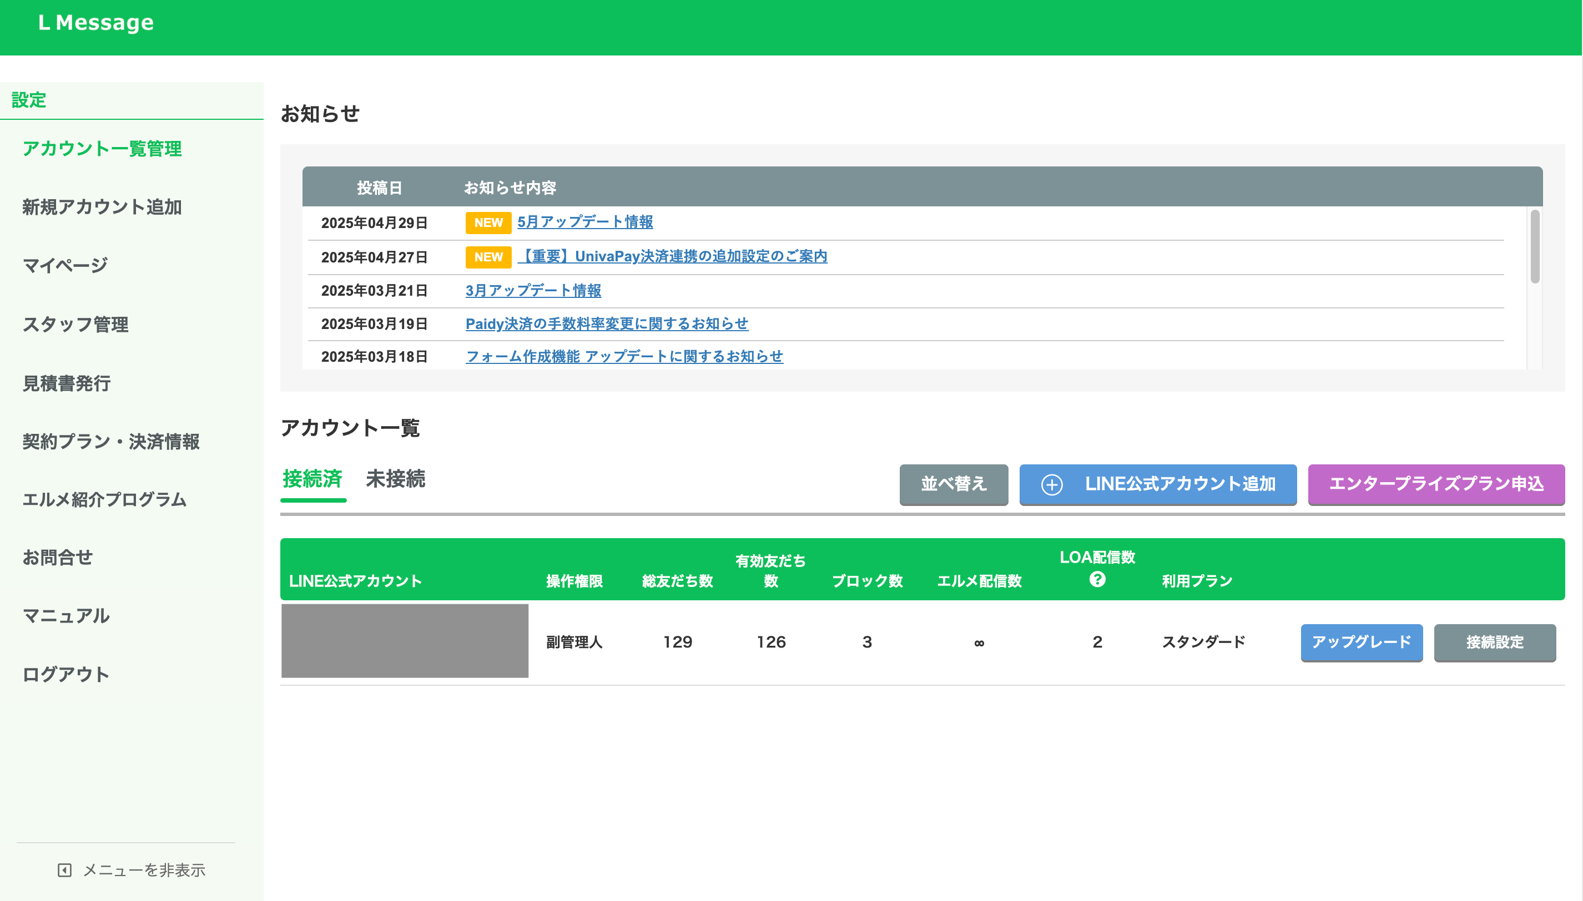The image size is (1583, 901).
Task: Open アカウント一覧管理 in sidebar
Action: [x=102, y=149]
